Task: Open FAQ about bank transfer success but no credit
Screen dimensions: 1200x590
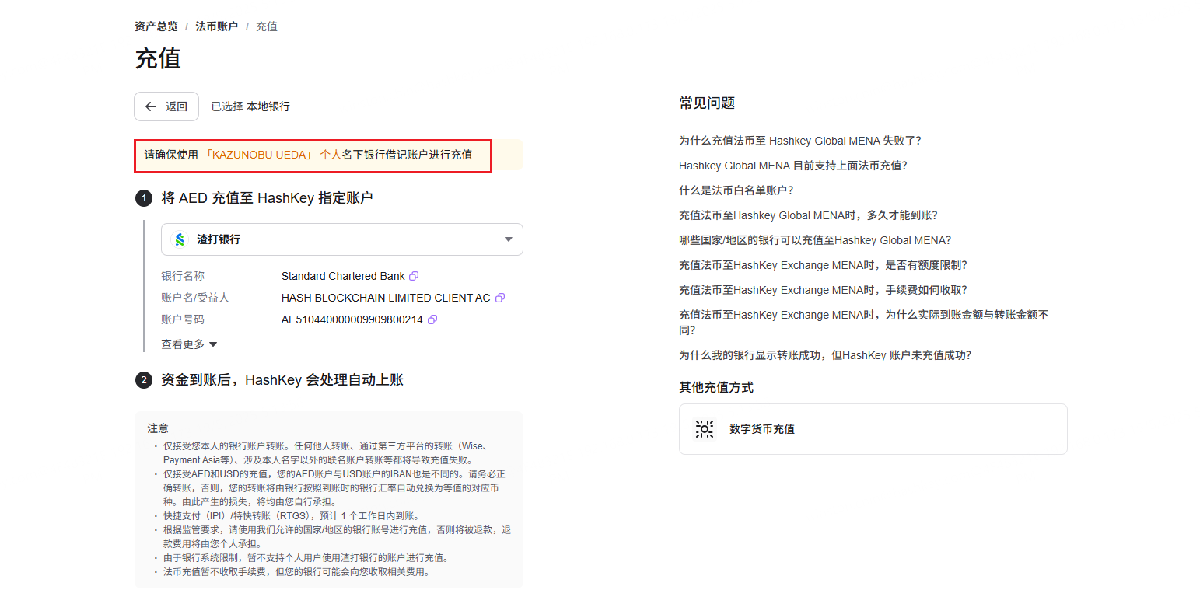Action: click(824, 355)
